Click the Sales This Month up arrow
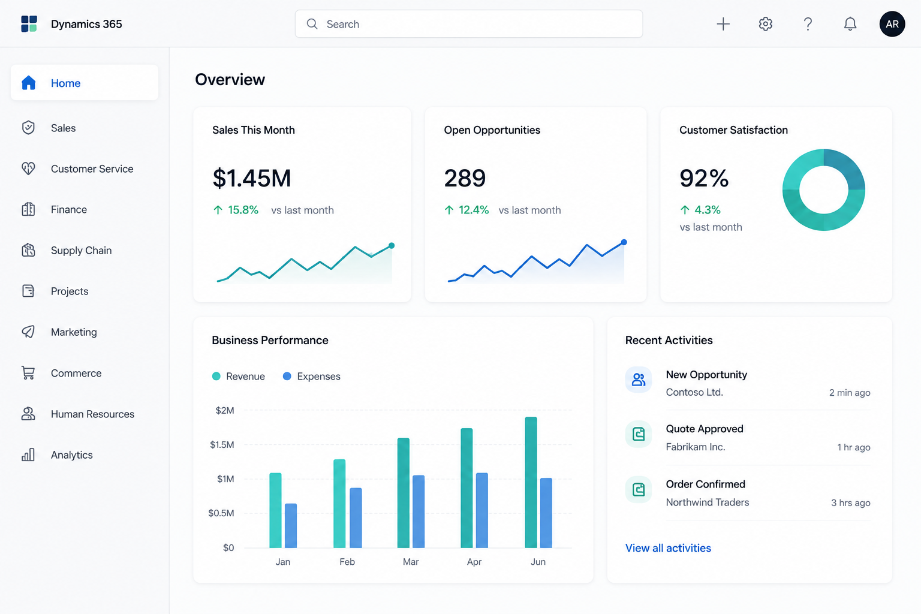This screenshot has height=614, width=921. 218,210
